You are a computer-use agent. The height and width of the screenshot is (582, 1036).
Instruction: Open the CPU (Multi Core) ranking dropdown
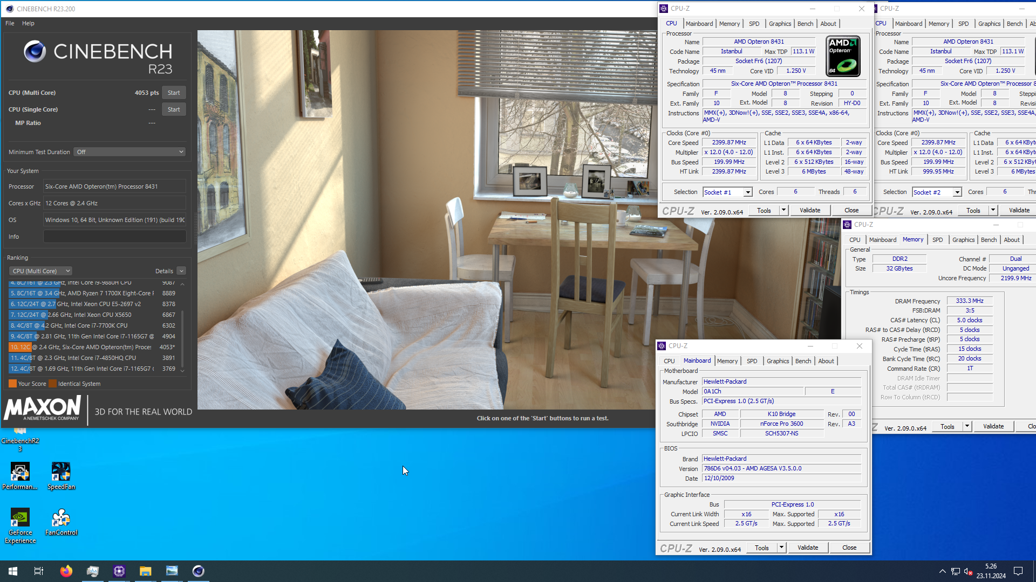pyautogui.click(x=40, y=271)
